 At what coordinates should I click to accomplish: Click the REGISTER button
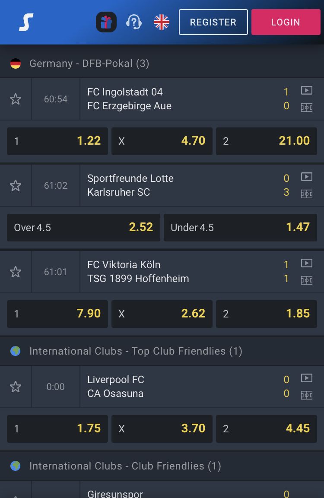(x=213, y=22)
